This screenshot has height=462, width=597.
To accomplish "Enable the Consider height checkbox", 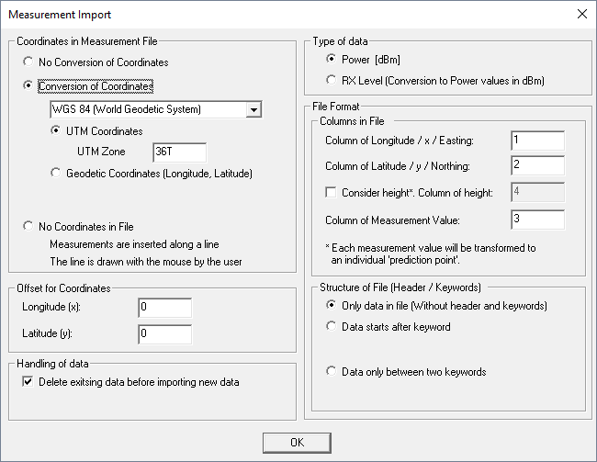I will pos(331,193).
